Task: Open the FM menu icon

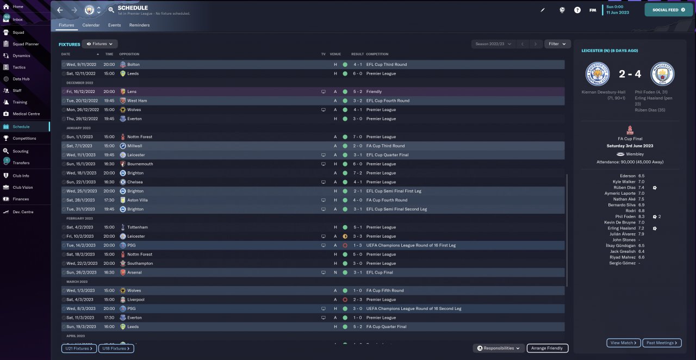Action: [x=593, y=10]
